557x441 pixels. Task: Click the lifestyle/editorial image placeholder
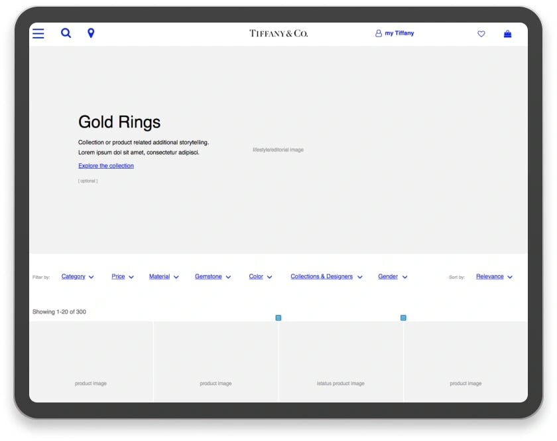click(278, 150)
